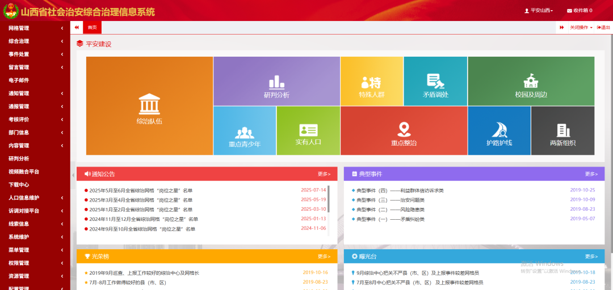Screen dimensions: 613x290
Task: Open the 两新组织 tile icon
Action: [x=562, y=130]
